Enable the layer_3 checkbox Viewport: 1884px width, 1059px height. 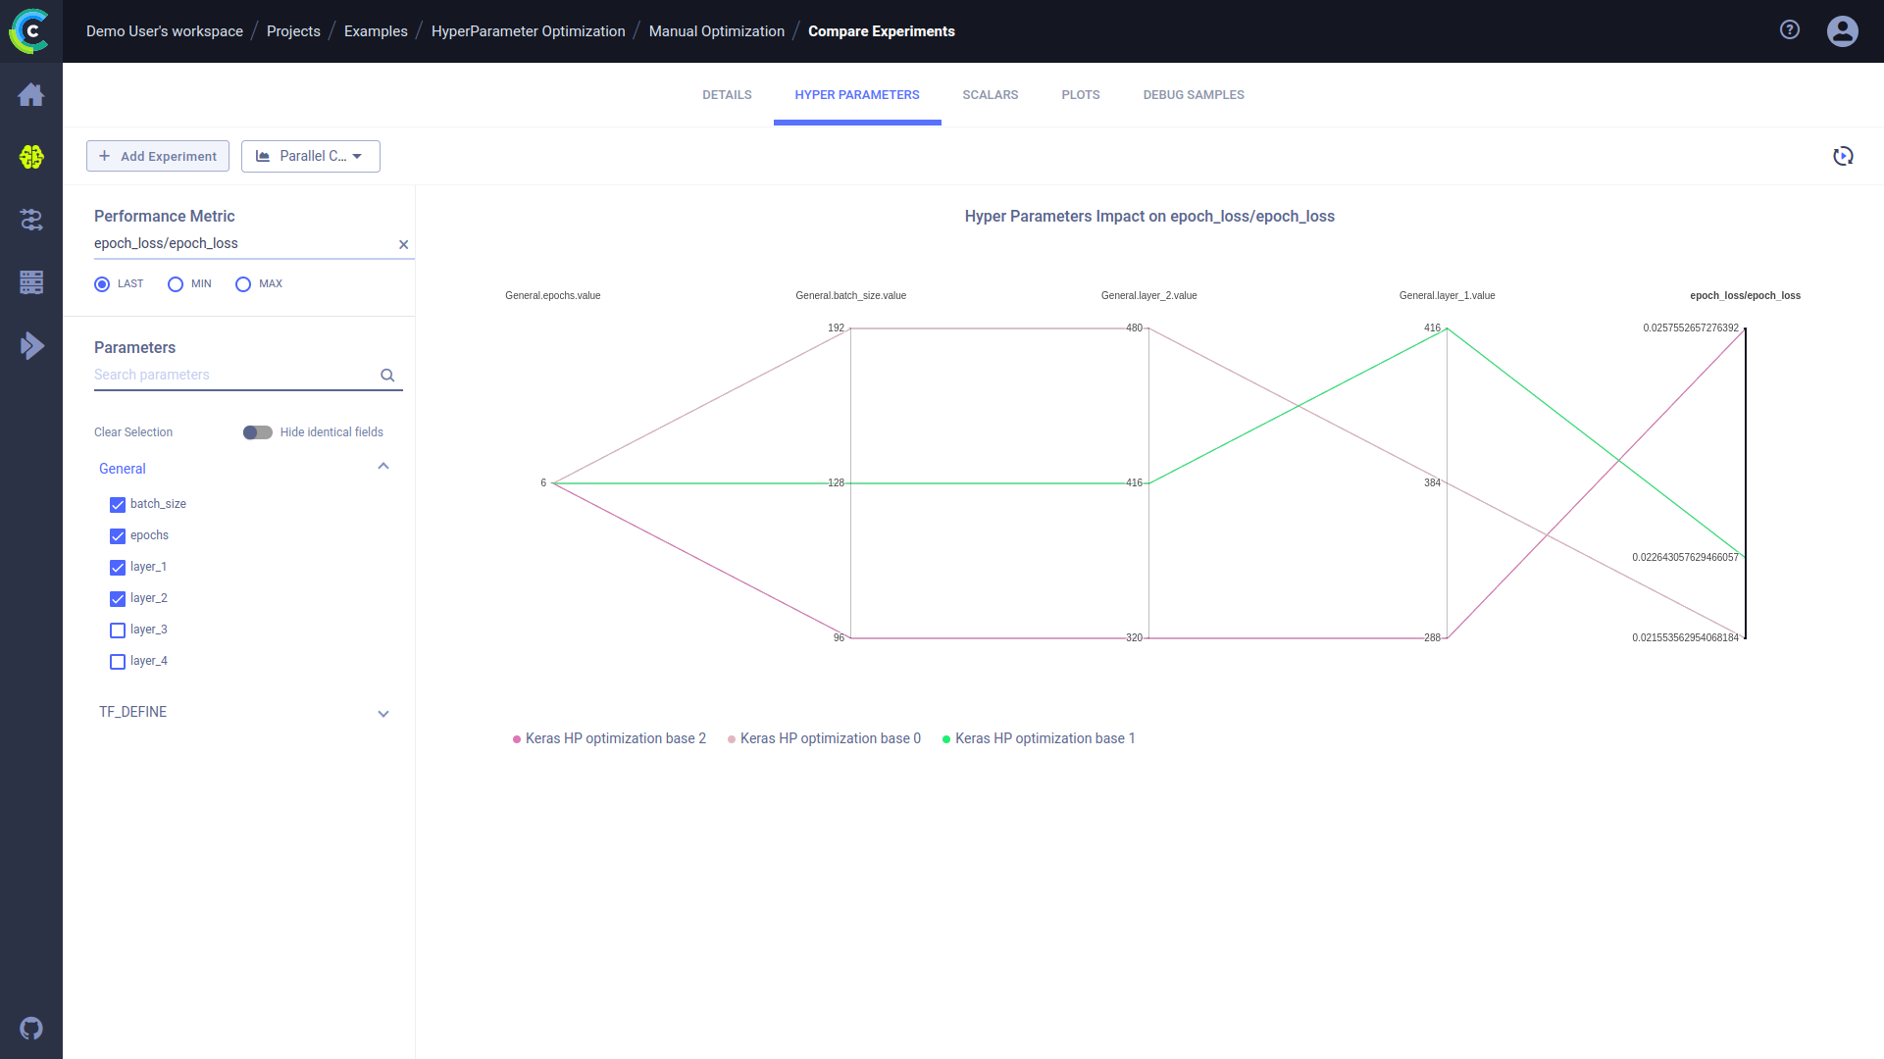click(118, 630)
